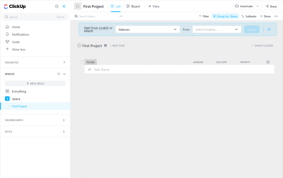The height and width of the screenshot is (178, 283).
Task: Open view settings ellipsis at far right
Action: tap(276, 16)
